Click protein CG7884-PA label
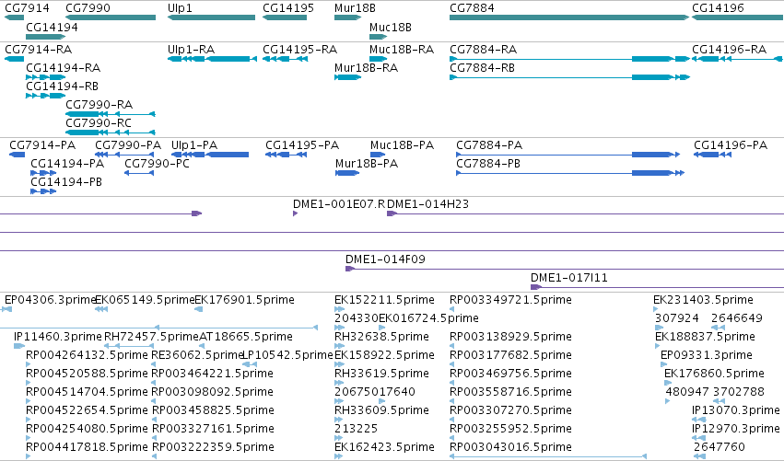784x461 pixels. 489,145
